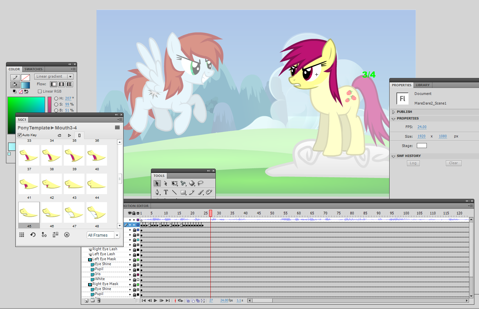479x309 pixels.
Task: Uncheck the Auto Key checkbox
Action: (x=20, y=135)
